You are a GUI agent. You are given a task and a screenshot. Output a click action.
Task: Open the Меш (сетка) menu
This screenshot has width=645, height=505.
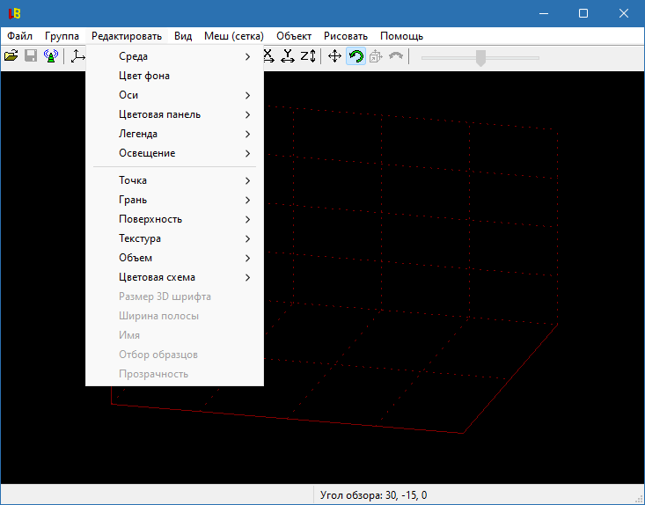(x=234, y=36)
